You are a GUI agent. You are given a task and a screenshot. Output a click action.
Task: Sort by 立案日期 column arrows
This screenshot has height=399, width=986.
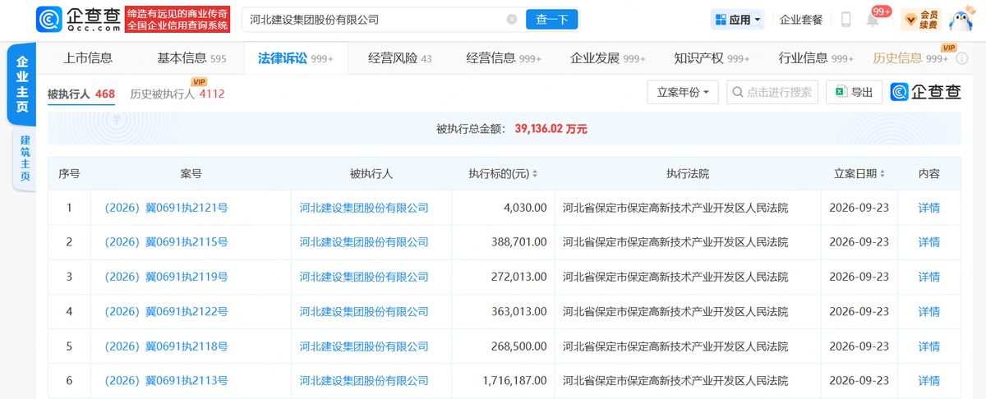[x=882, y=174]
